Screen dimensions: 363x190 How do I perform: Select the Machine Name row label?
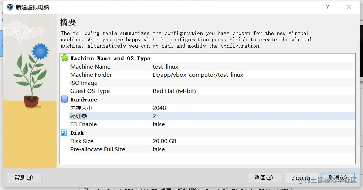(90, 66)
